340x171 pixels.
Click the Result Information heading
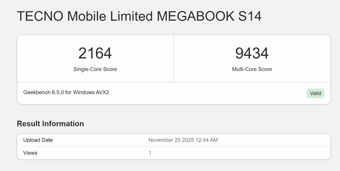tap(50, 124)
